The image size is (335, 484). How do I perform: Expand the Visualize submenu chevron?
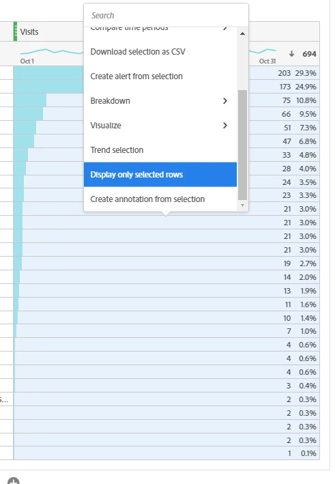tap(225, 126)
